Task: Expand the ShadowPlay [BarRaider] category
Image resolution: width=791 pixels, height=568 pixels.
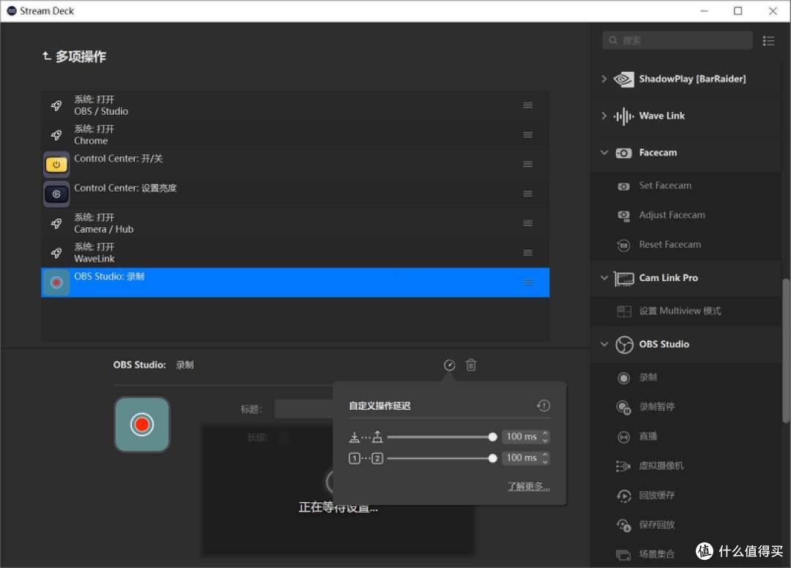Action: (x=604, y=78)
